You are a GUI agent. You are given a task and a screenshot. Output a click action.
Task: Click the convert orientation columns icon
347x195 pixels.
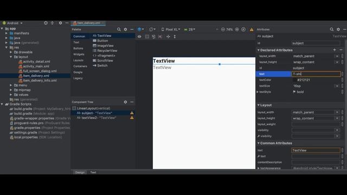[x=147, y=37]
